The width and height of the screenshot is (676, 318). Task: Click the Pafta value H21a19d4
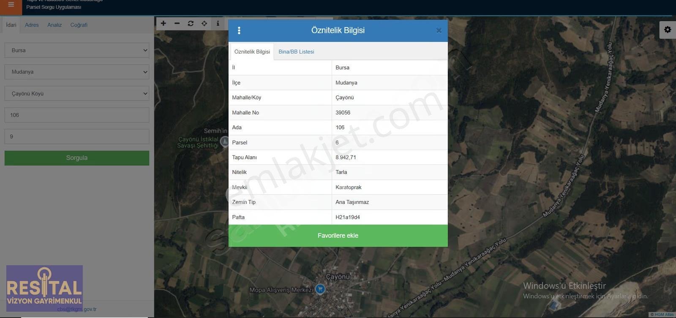pos(348,217)
